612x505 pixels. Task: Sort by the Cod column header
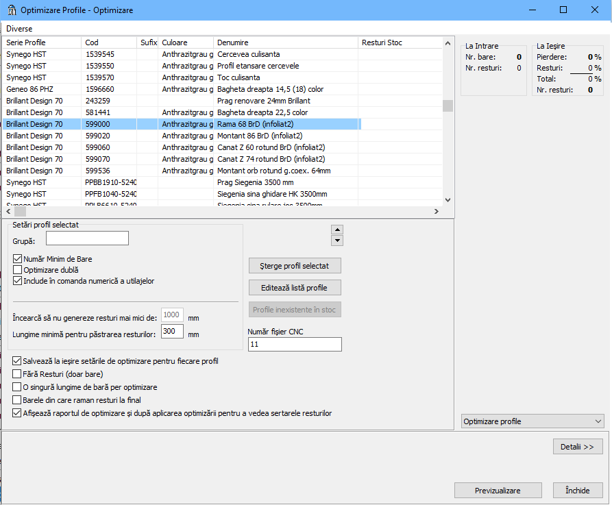(109, 42)
